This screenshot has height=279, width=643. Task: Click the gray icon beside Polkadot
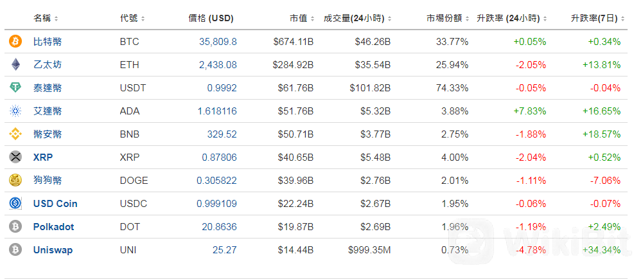click(x=15, y=226)
